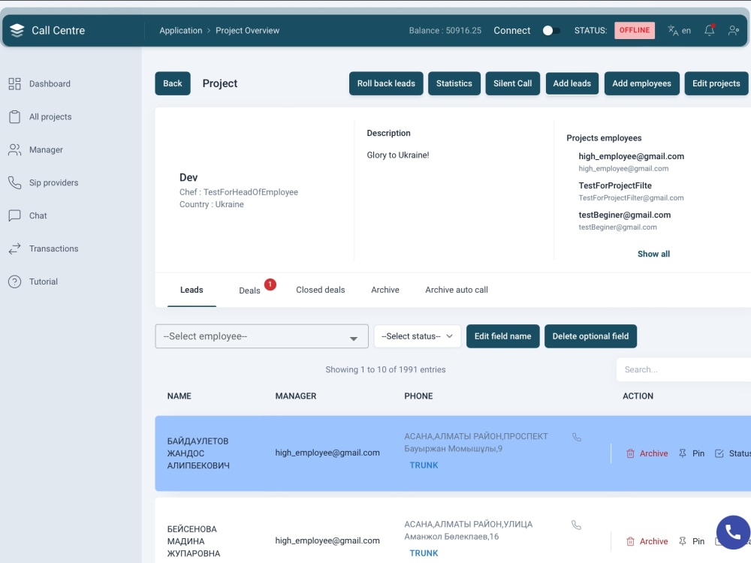Switch to the Deals tab
Viewport: 751px width, 563px height.
[x=249, y=291]
